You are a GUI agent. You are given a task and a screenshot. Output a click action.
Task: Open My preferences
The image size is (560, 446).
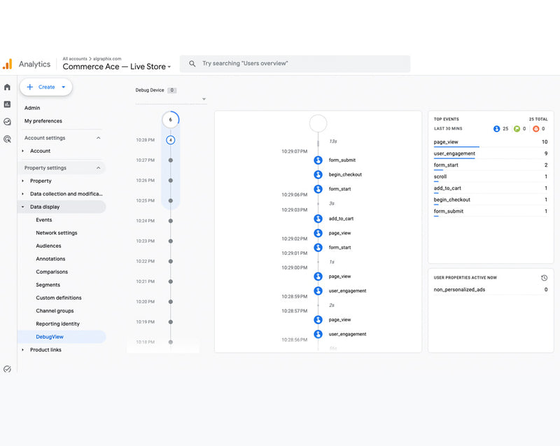tap(43, 121)
